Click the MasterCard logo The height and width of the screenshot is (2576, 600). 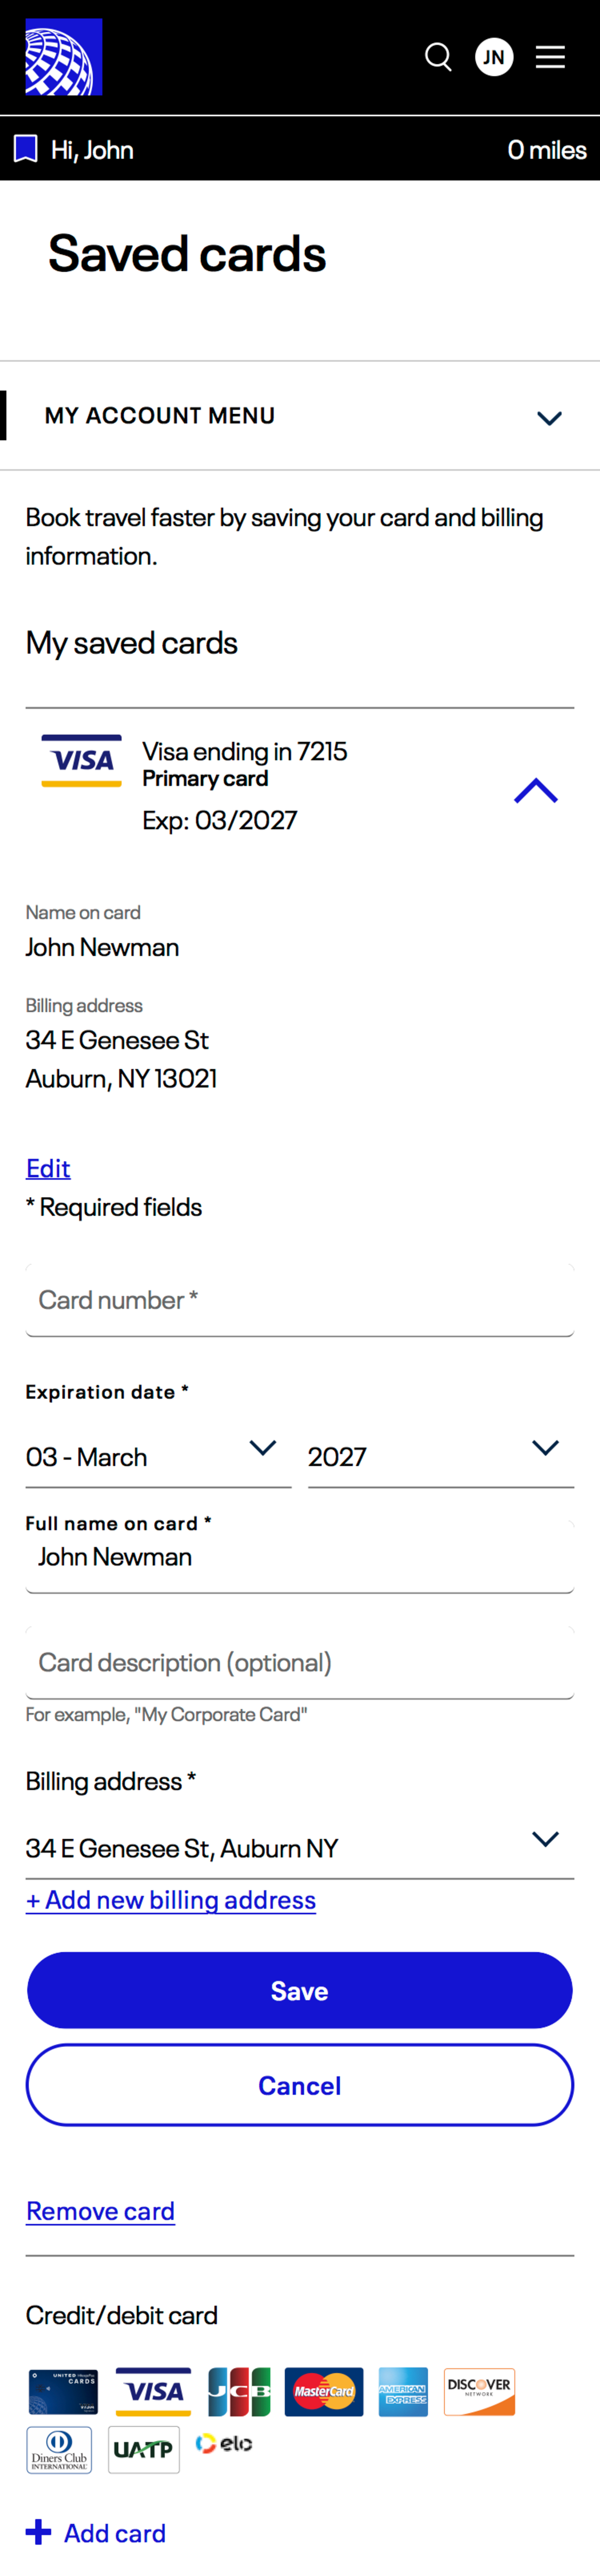coord(324,2391)
